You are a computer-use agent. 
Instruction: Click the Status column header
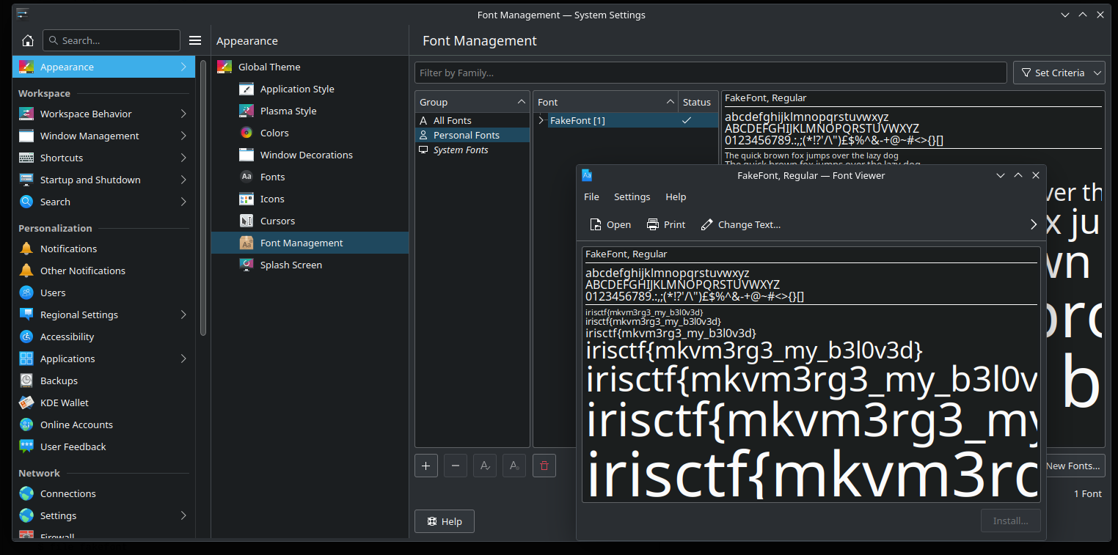[698, 102]
